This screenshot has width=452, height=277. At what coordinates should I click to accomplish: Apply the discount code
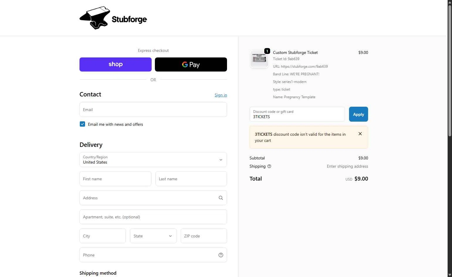pyautogui.click(x=358, y=114)
